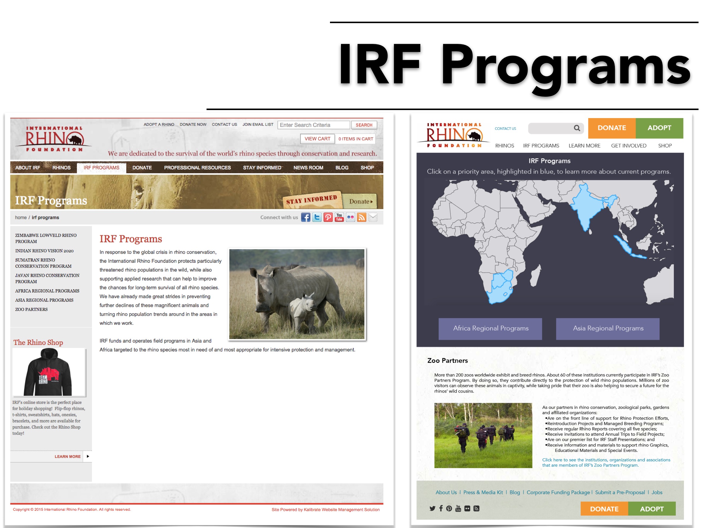Click footer ADOPT button on new site
The image size is (711, 528).
click(652, 509)
